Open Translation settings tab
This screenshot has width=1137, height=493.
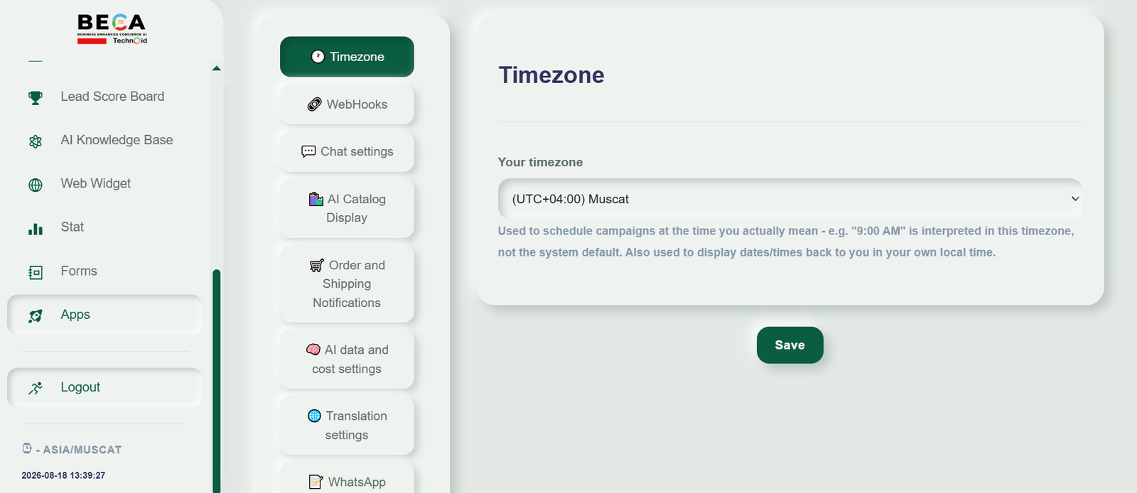pos(347,426)
